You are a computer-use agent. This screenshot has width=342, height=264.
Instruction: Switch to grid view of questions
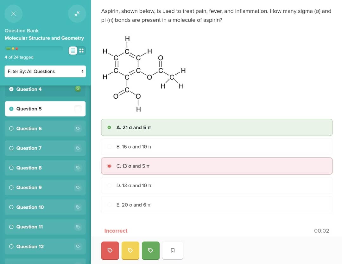(x=81, y=51)
